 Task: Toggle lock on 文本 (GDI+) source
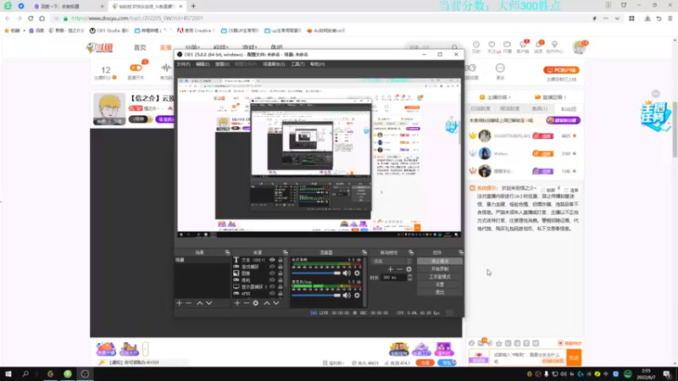(x=281, y=260)
